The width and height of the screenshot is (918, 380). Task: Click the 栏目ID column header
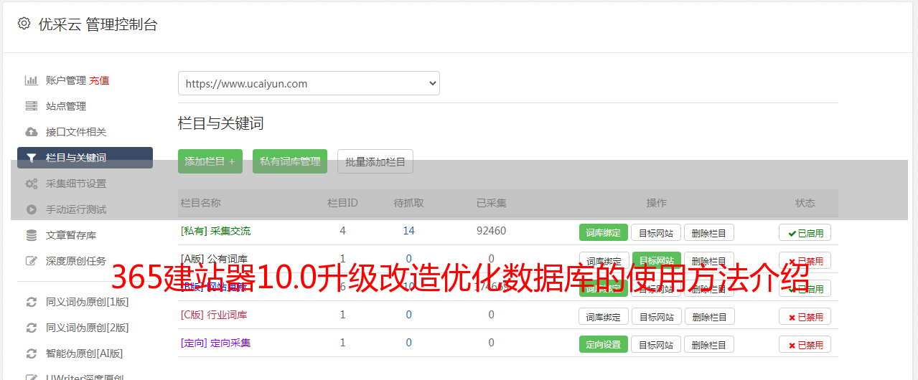point(342,203)
